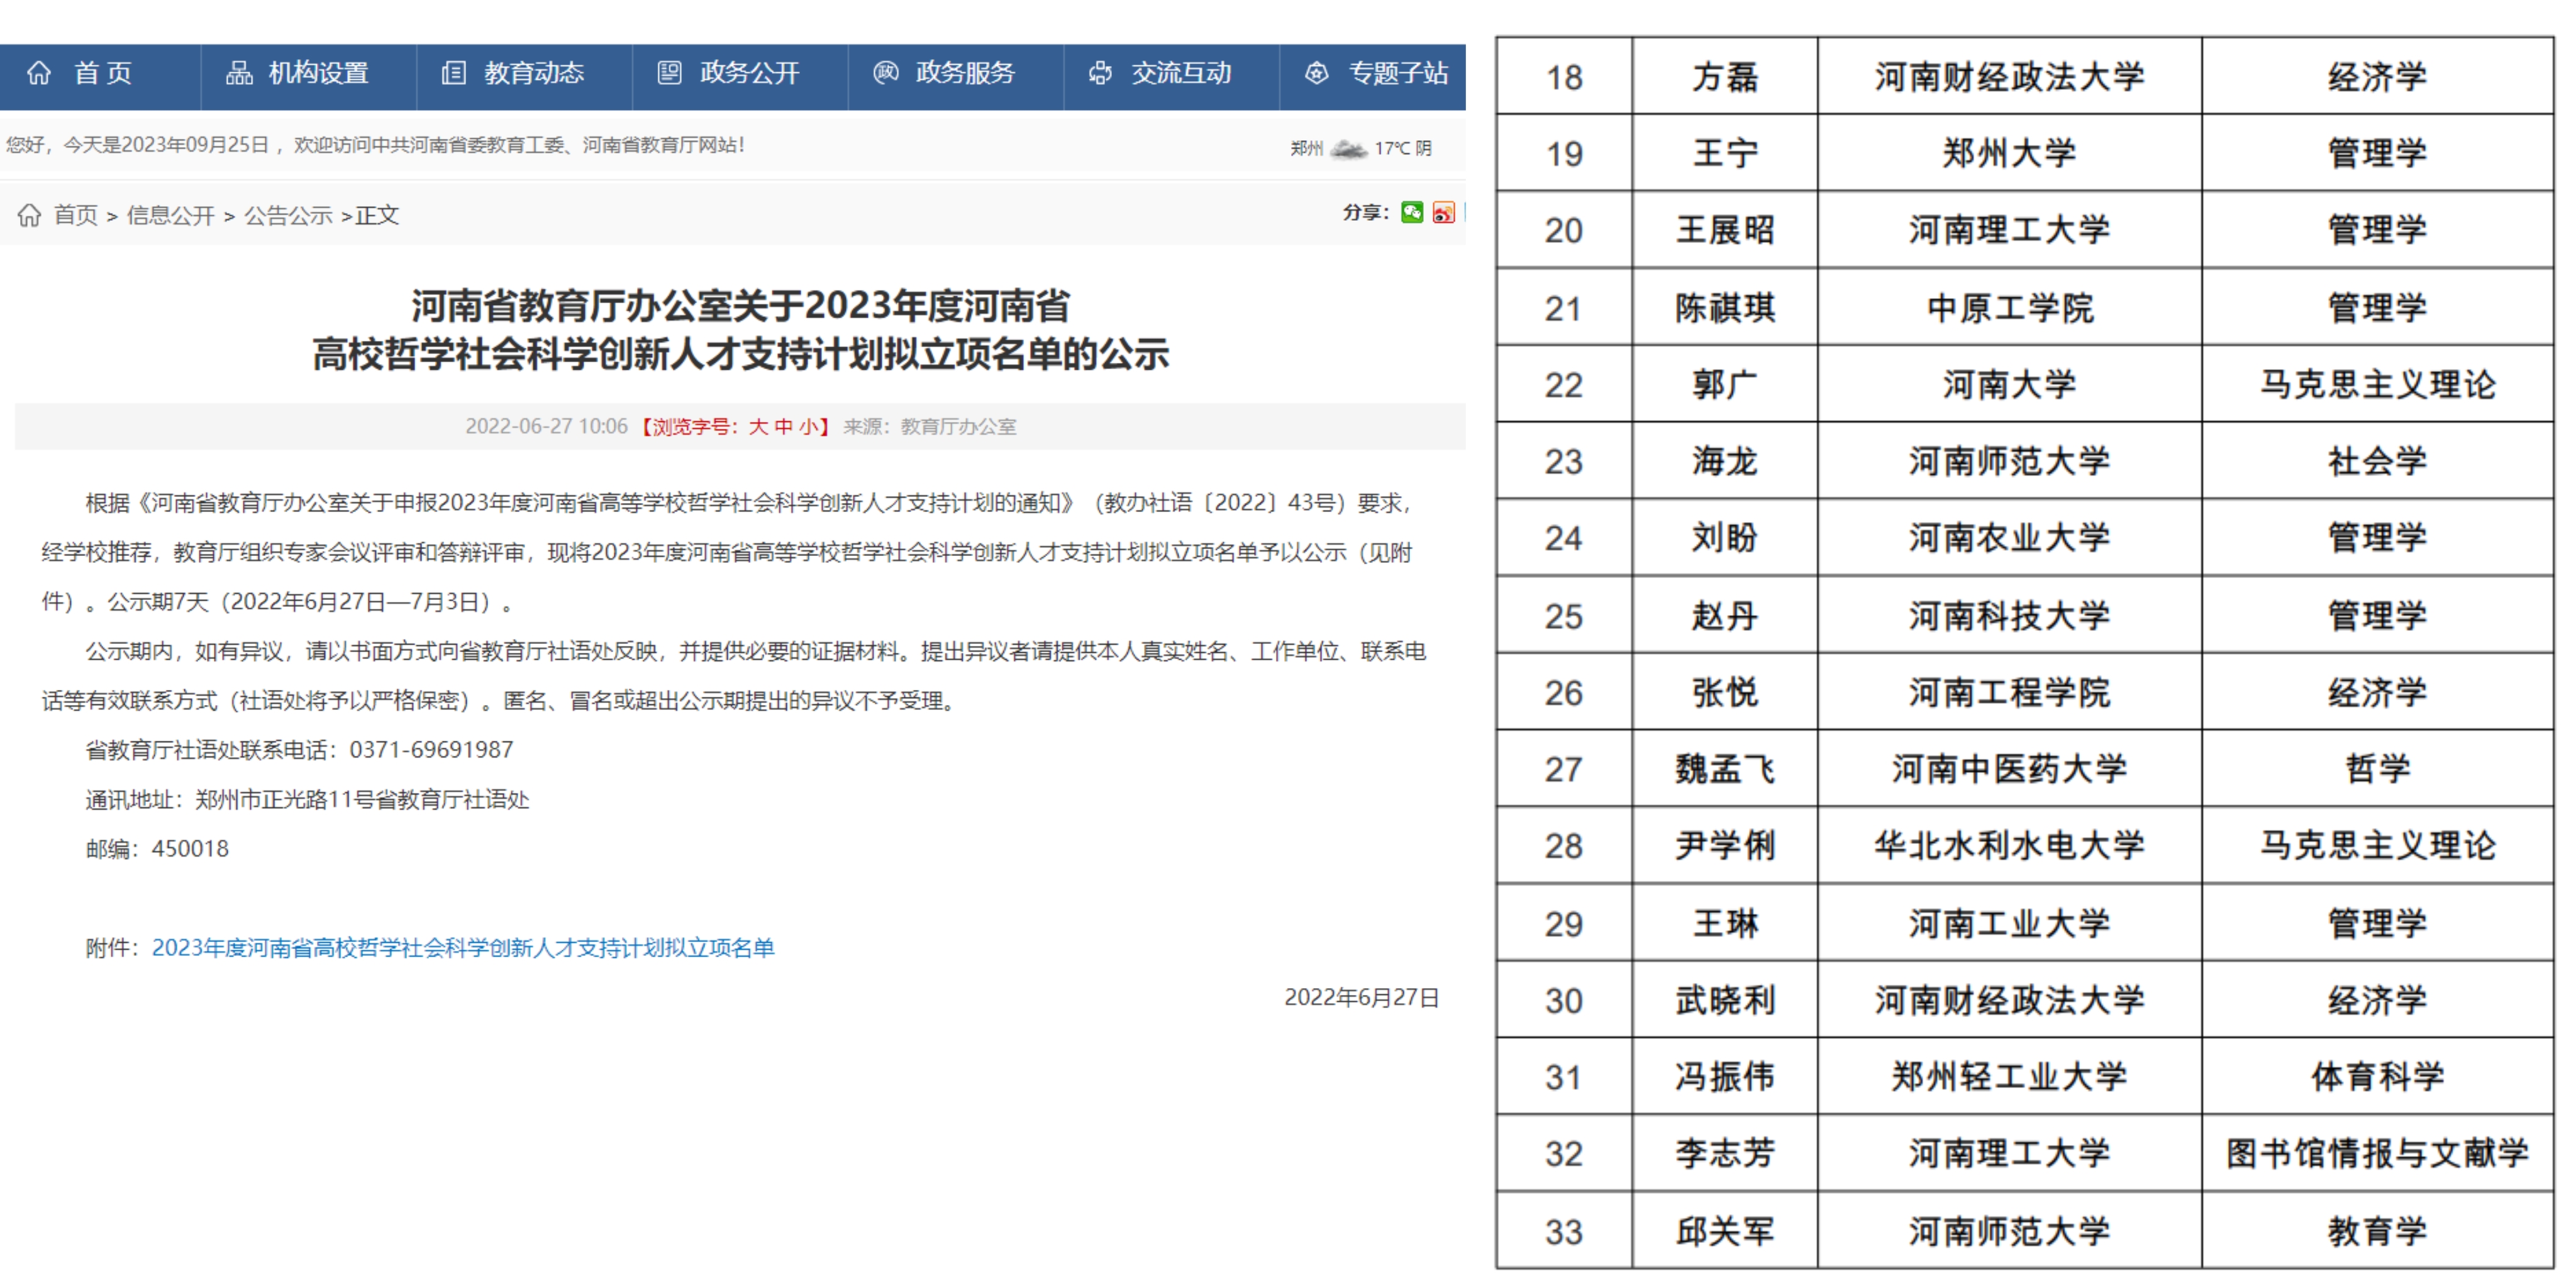Click the 专题子站 icon in navigation bar

coord(1317,73)
